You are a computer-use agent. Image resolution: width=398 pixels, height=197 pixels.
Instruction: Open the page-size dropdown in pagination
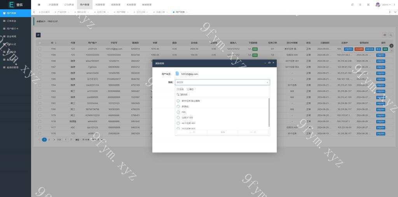pos(98,140)
